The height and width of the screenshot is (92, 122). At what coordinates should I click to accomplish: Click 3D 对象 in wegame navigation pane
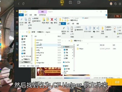(24, 36)
